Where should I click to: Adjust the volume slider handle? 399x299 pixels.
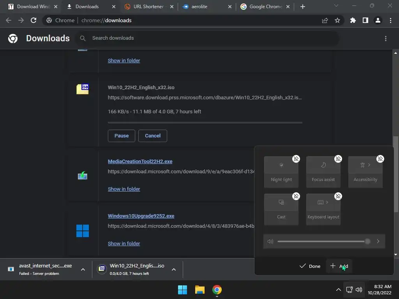367,241
